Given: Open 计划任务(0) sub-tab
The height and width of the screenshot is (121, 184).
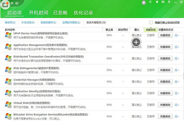Looking at the screenshot, I should click(28, 22).
